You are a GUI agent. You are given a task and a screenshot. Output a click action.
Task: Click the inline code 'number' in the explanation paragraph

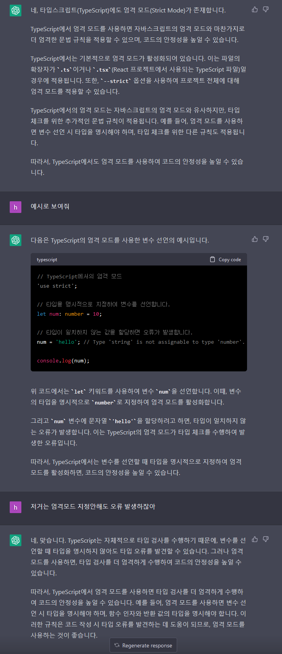pos(104,403)
